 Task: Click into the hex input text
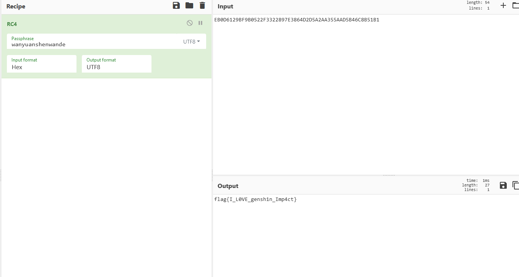point(296,20)
